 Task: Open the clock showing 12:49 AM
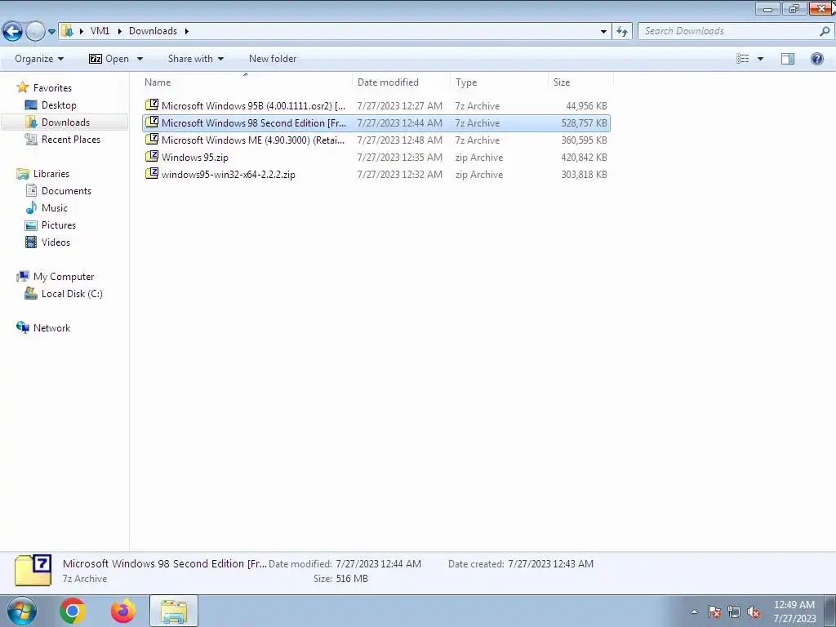tap(794, 611)
